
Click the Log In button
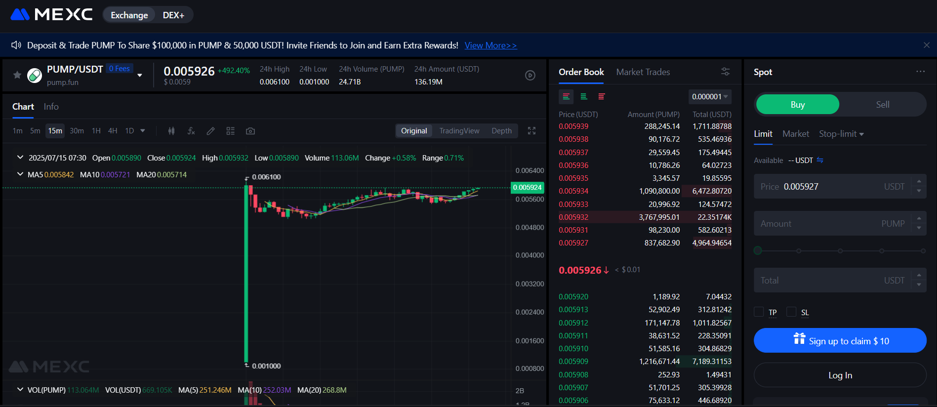pyautogui.click(x=840, y=375)
